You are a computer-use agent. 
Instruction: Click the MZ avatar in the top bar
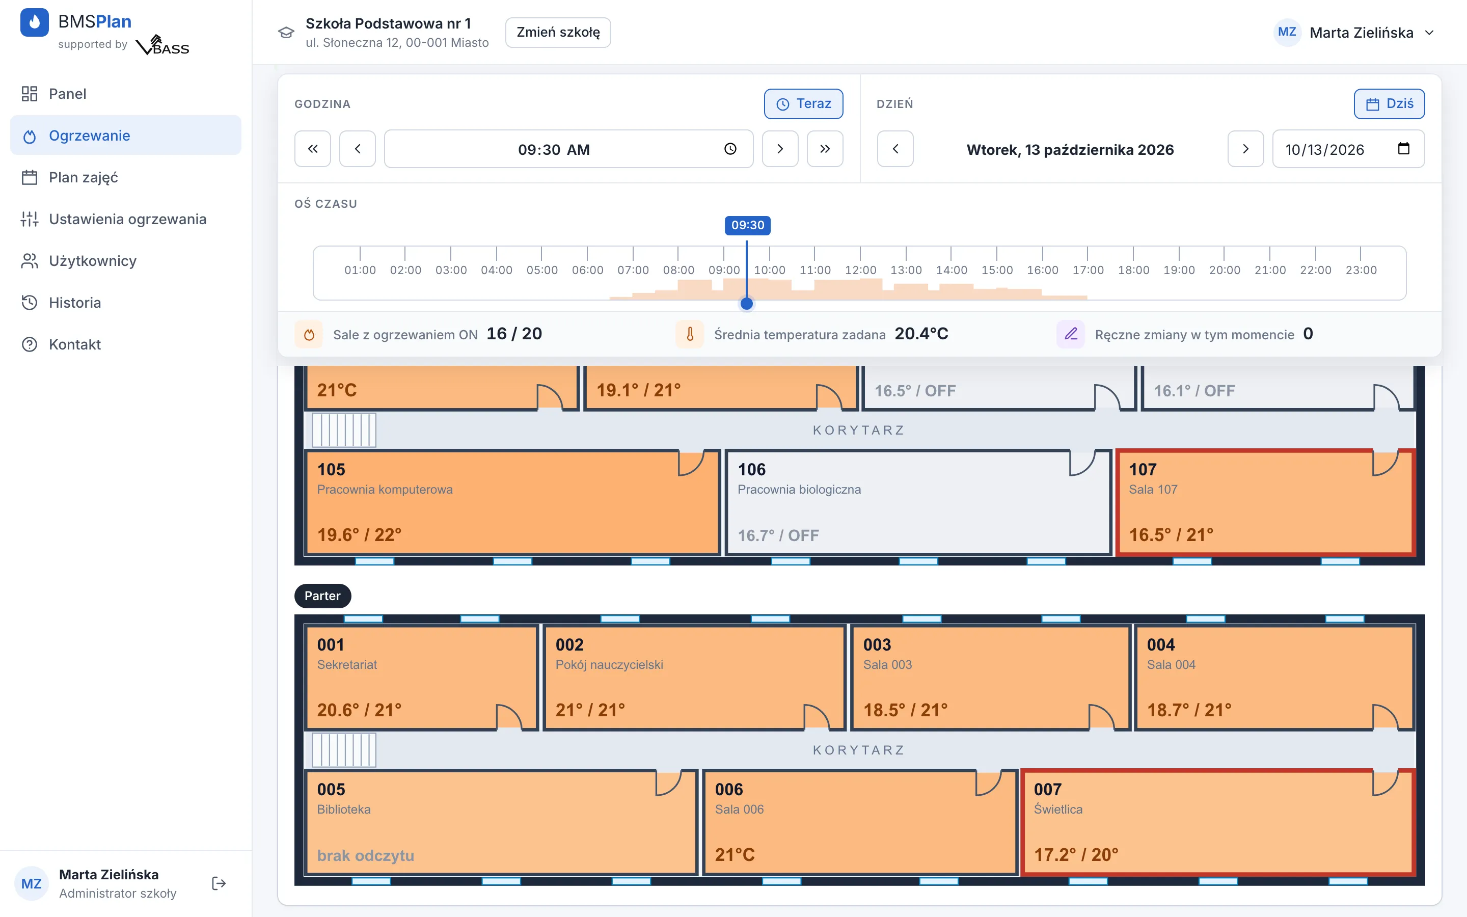click(1287, 32)
